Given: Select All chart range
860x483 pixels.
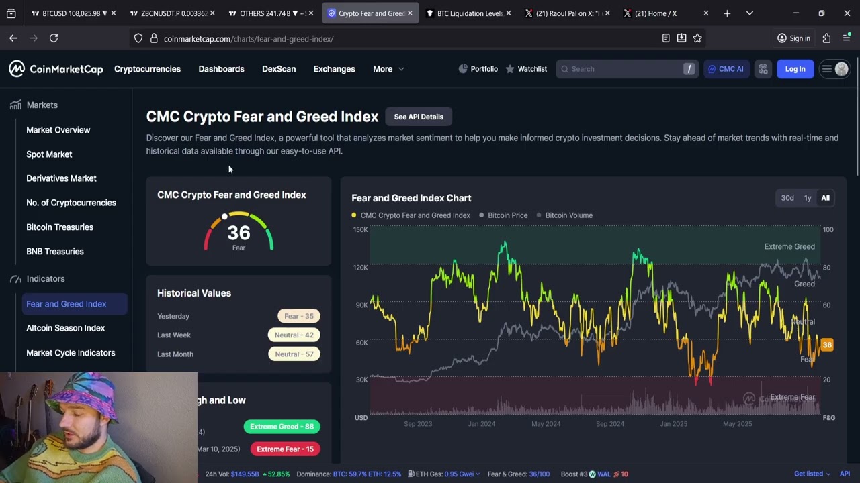Looking at the screenshot, I should tap(825, 198).
